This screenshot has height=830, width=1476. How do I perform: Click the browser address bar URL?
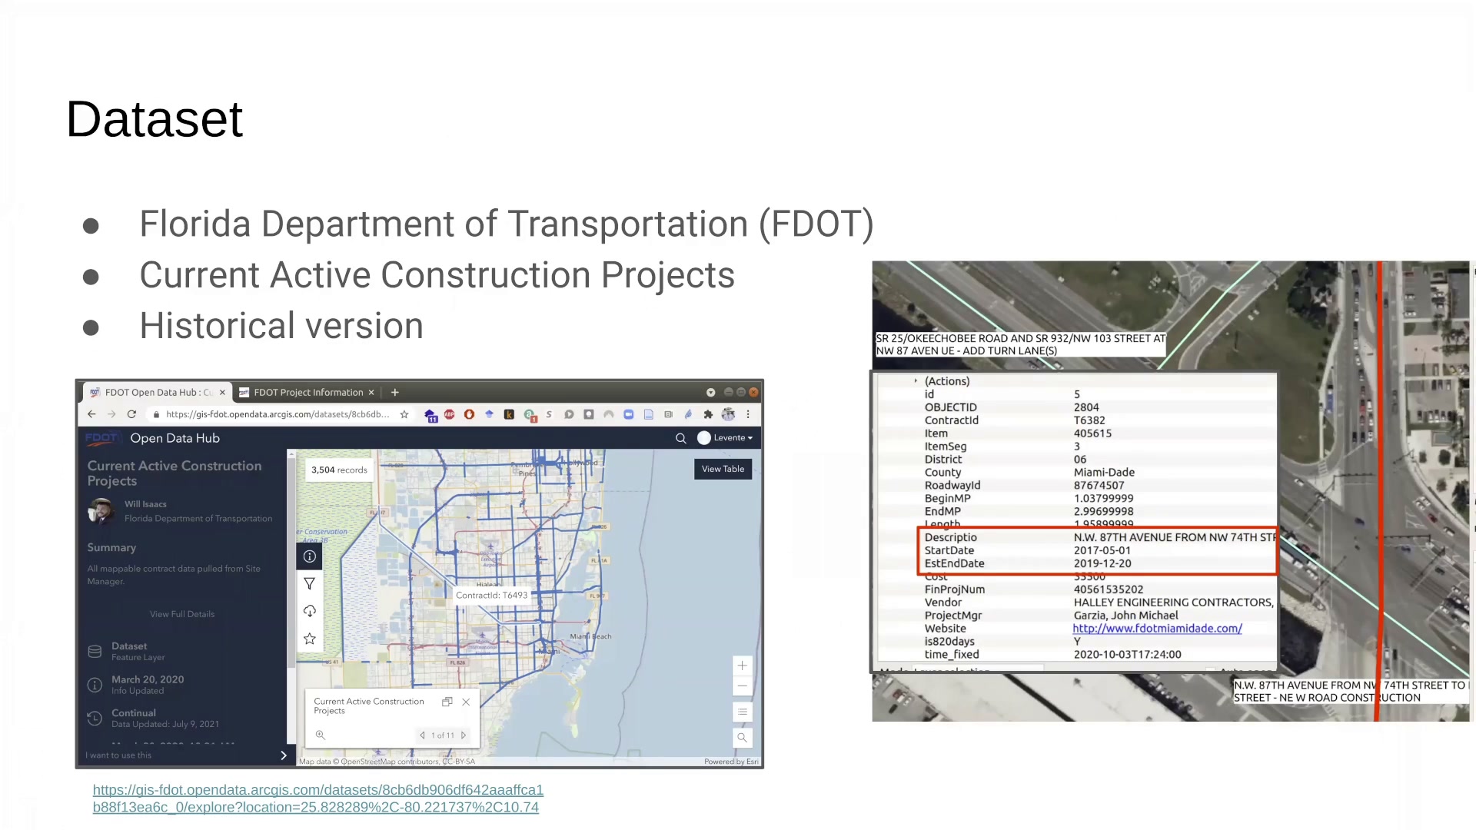(x=278, y=414)
